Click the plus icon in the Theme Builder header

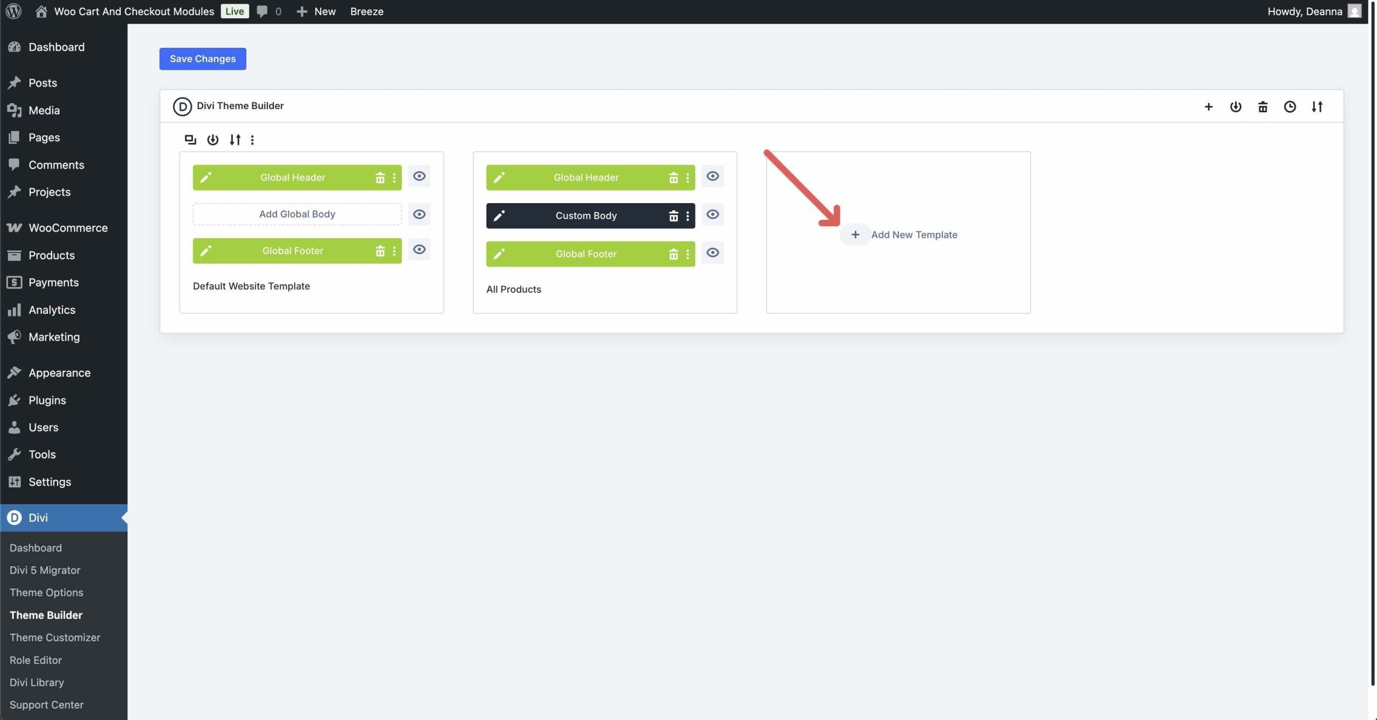point(1209,106)
